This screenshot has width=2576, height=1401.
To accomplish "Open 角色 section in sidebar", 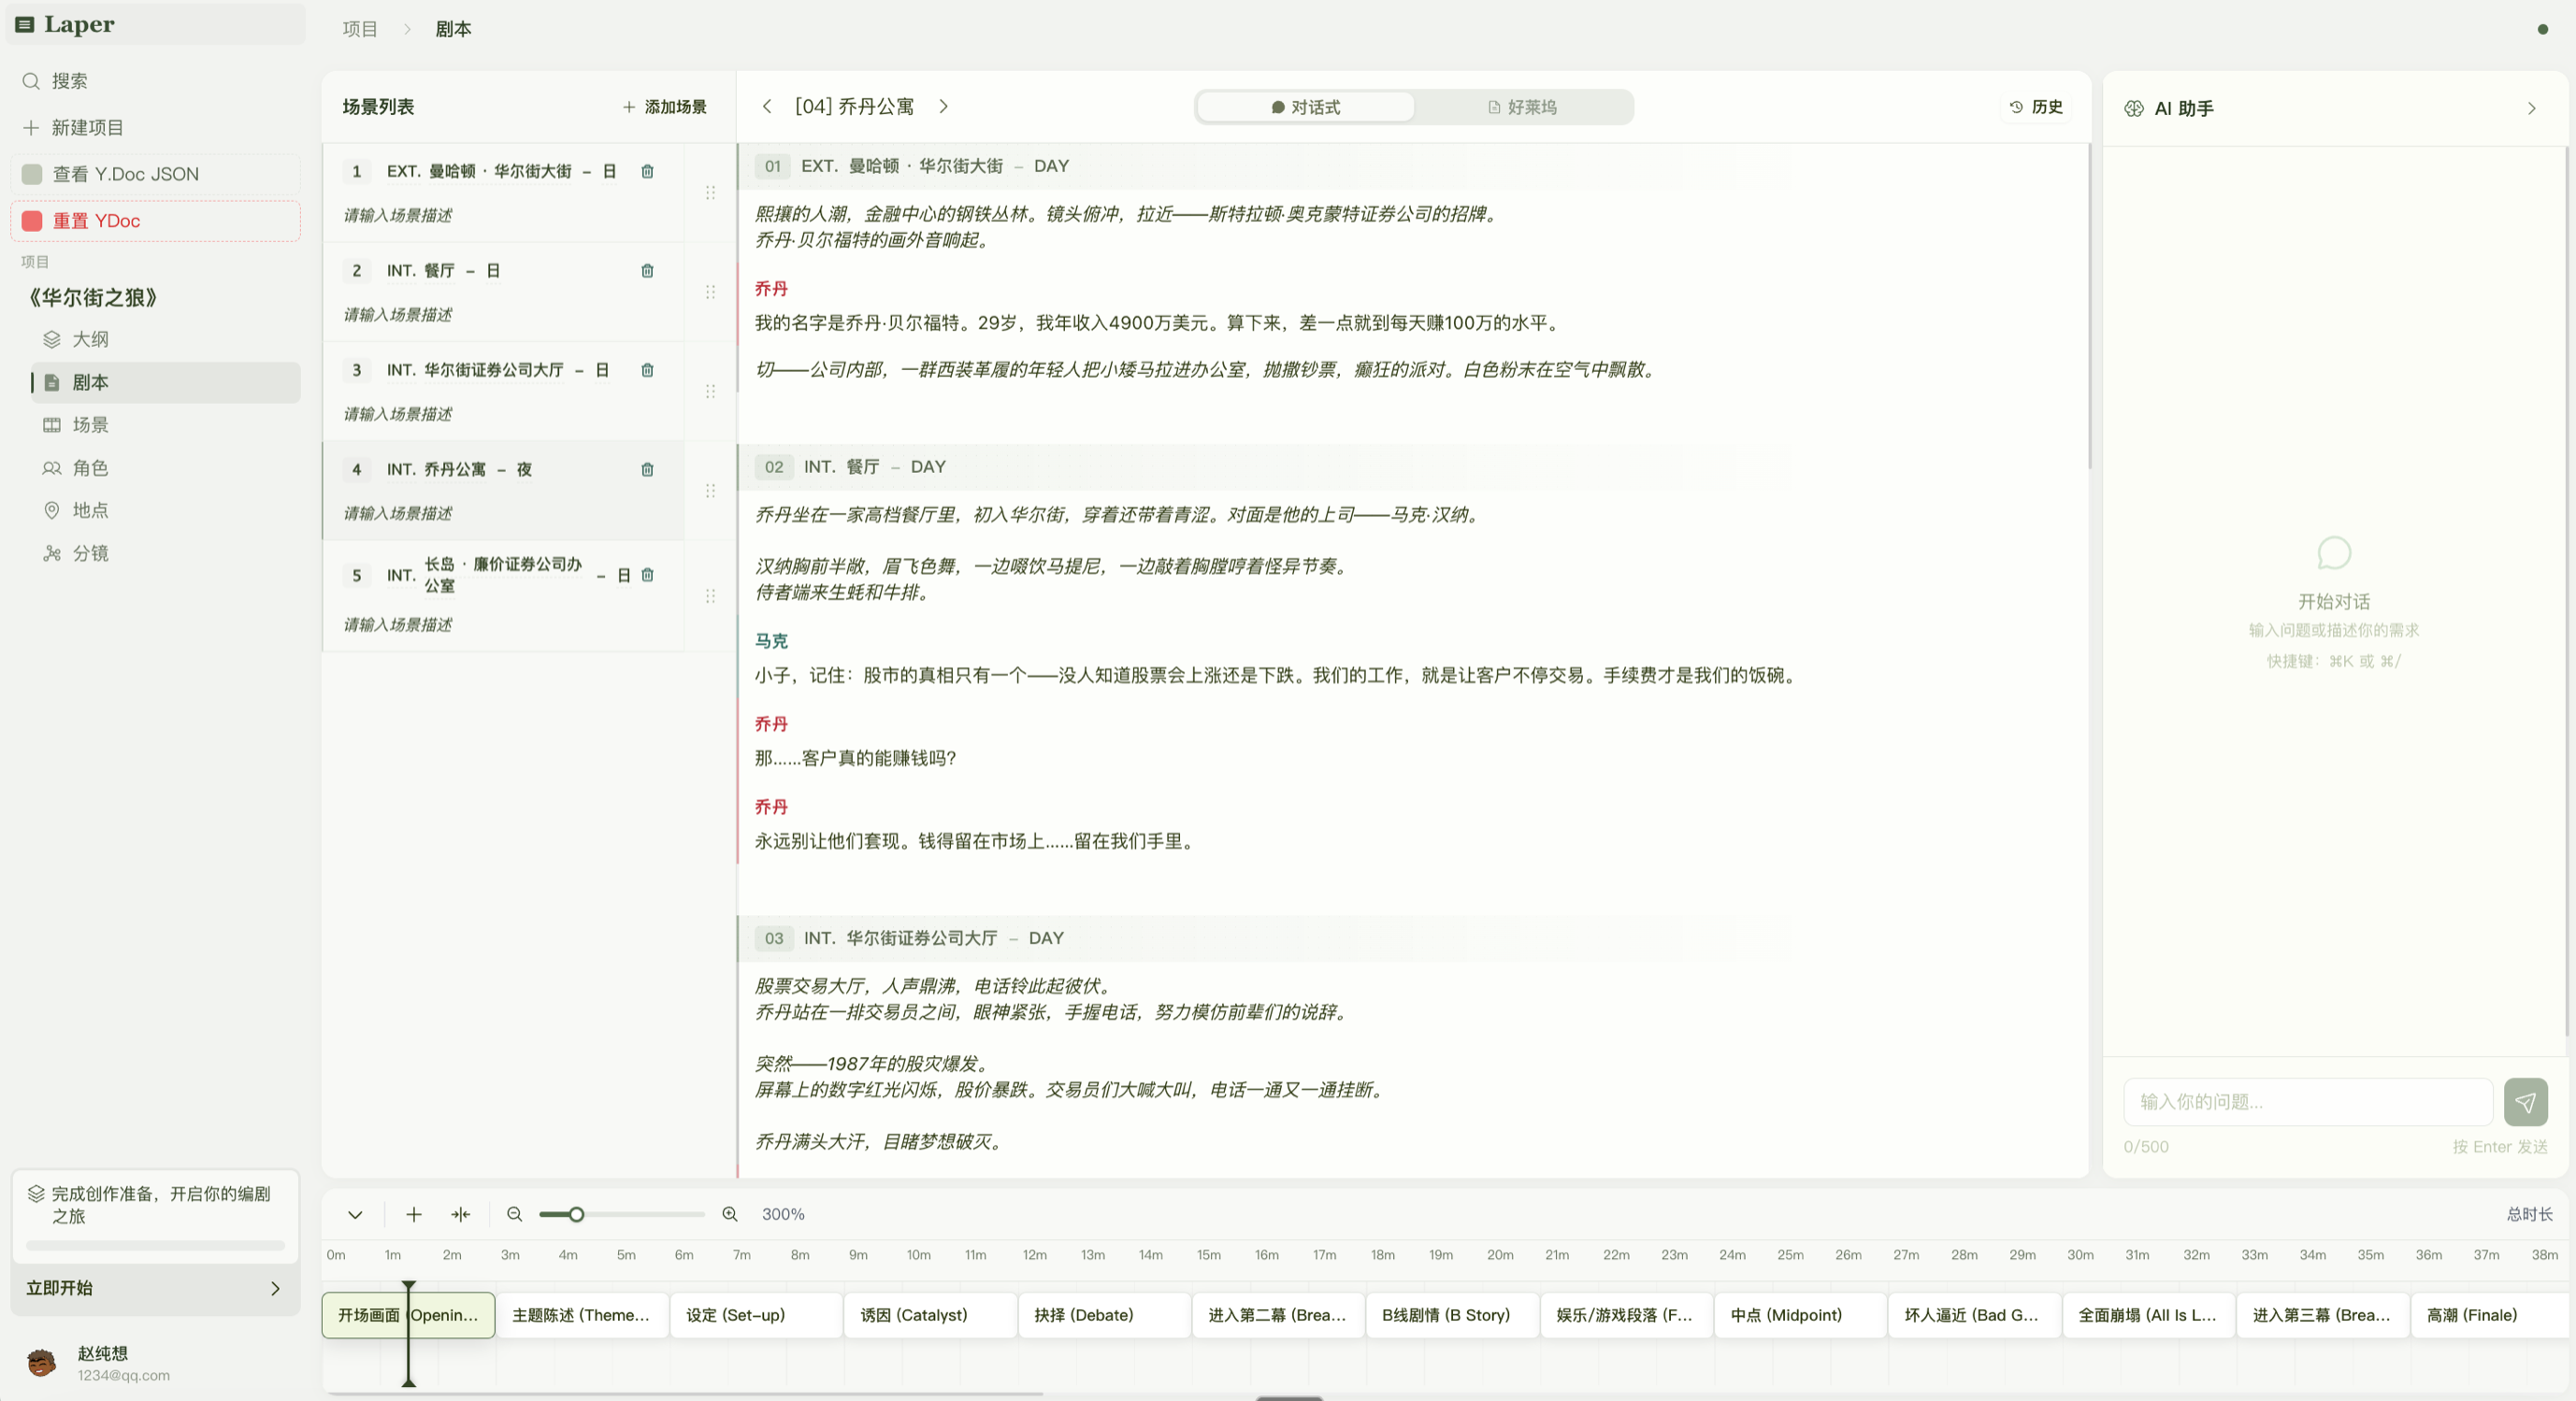I will click(90, 467).
